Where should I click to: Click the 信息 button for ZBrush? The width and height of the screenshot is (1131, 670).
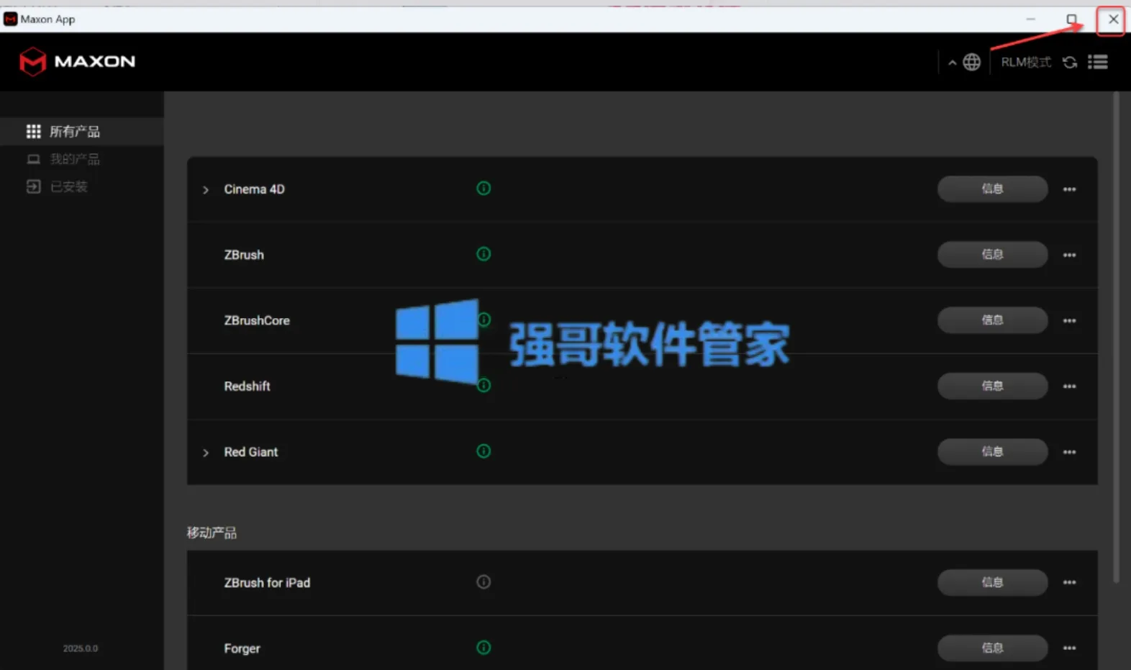[x=992, y=254]
